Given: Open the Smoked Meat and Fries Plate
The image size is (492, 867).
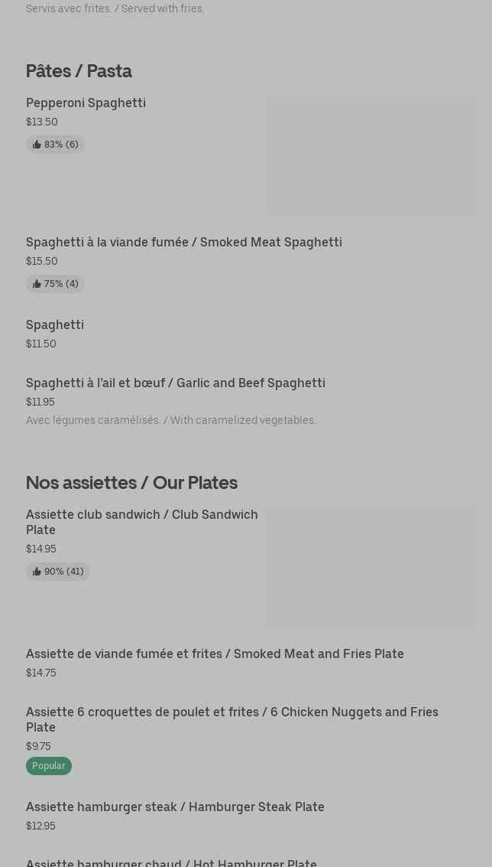Looking at the screenshot, I should point(215,654).
